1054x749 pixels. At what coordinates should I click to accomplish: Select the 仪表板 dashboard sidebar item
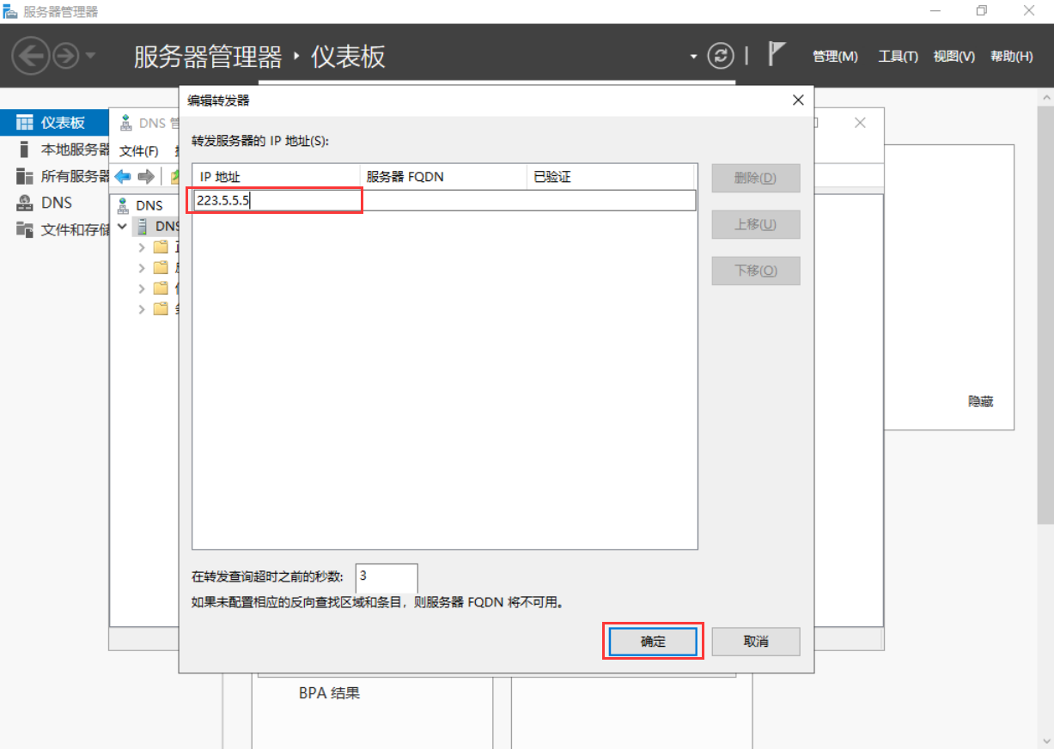point(62,123)
